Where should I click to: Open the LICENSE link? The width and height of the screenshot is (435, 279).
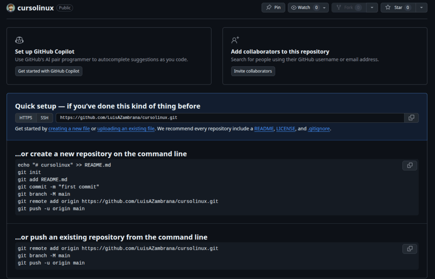point(286,129)
